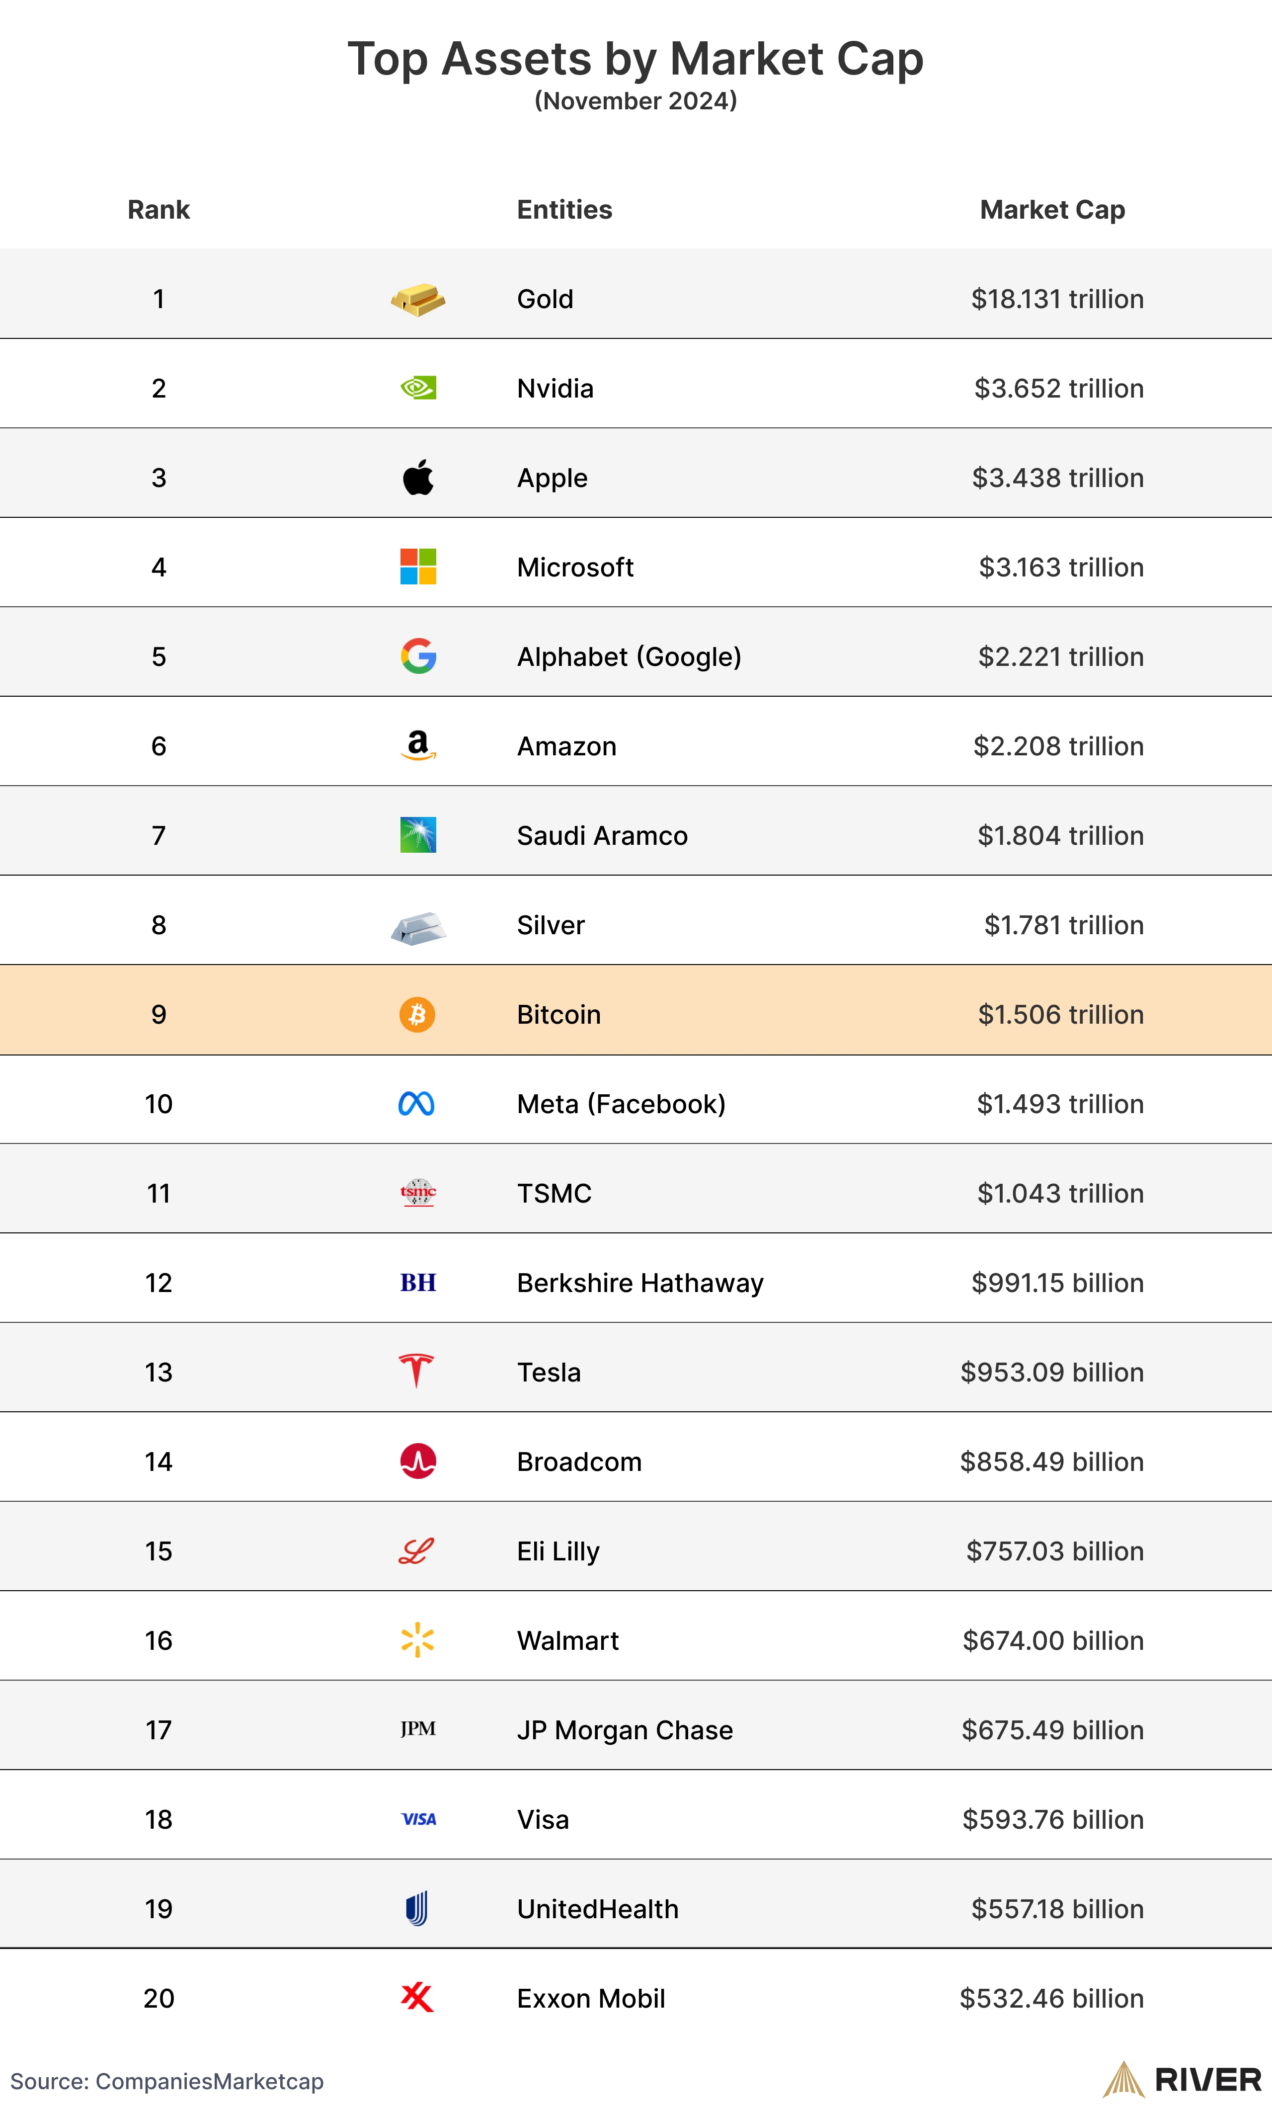Click the River logo in the footer
The image size is (1272, 2109).
coord(1182,2079)
